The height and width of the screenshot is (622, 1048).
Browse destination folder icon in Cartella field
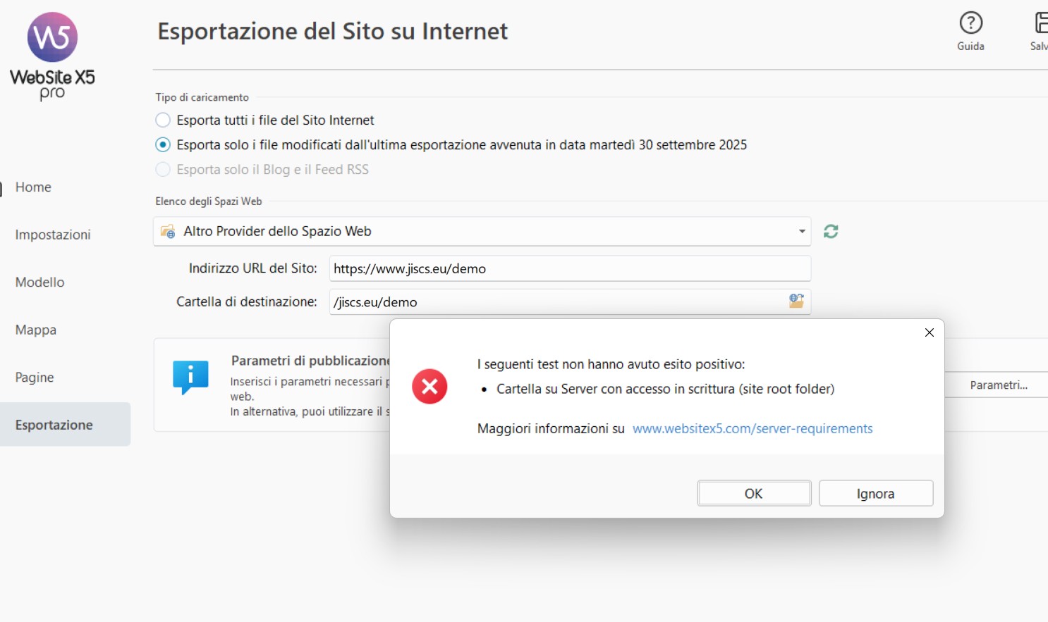796,301
